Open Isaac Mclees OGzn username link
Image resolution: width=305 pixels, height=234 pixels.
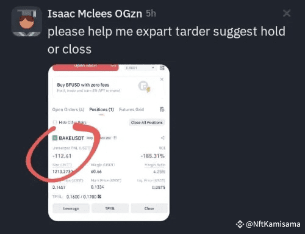point(95,14)
